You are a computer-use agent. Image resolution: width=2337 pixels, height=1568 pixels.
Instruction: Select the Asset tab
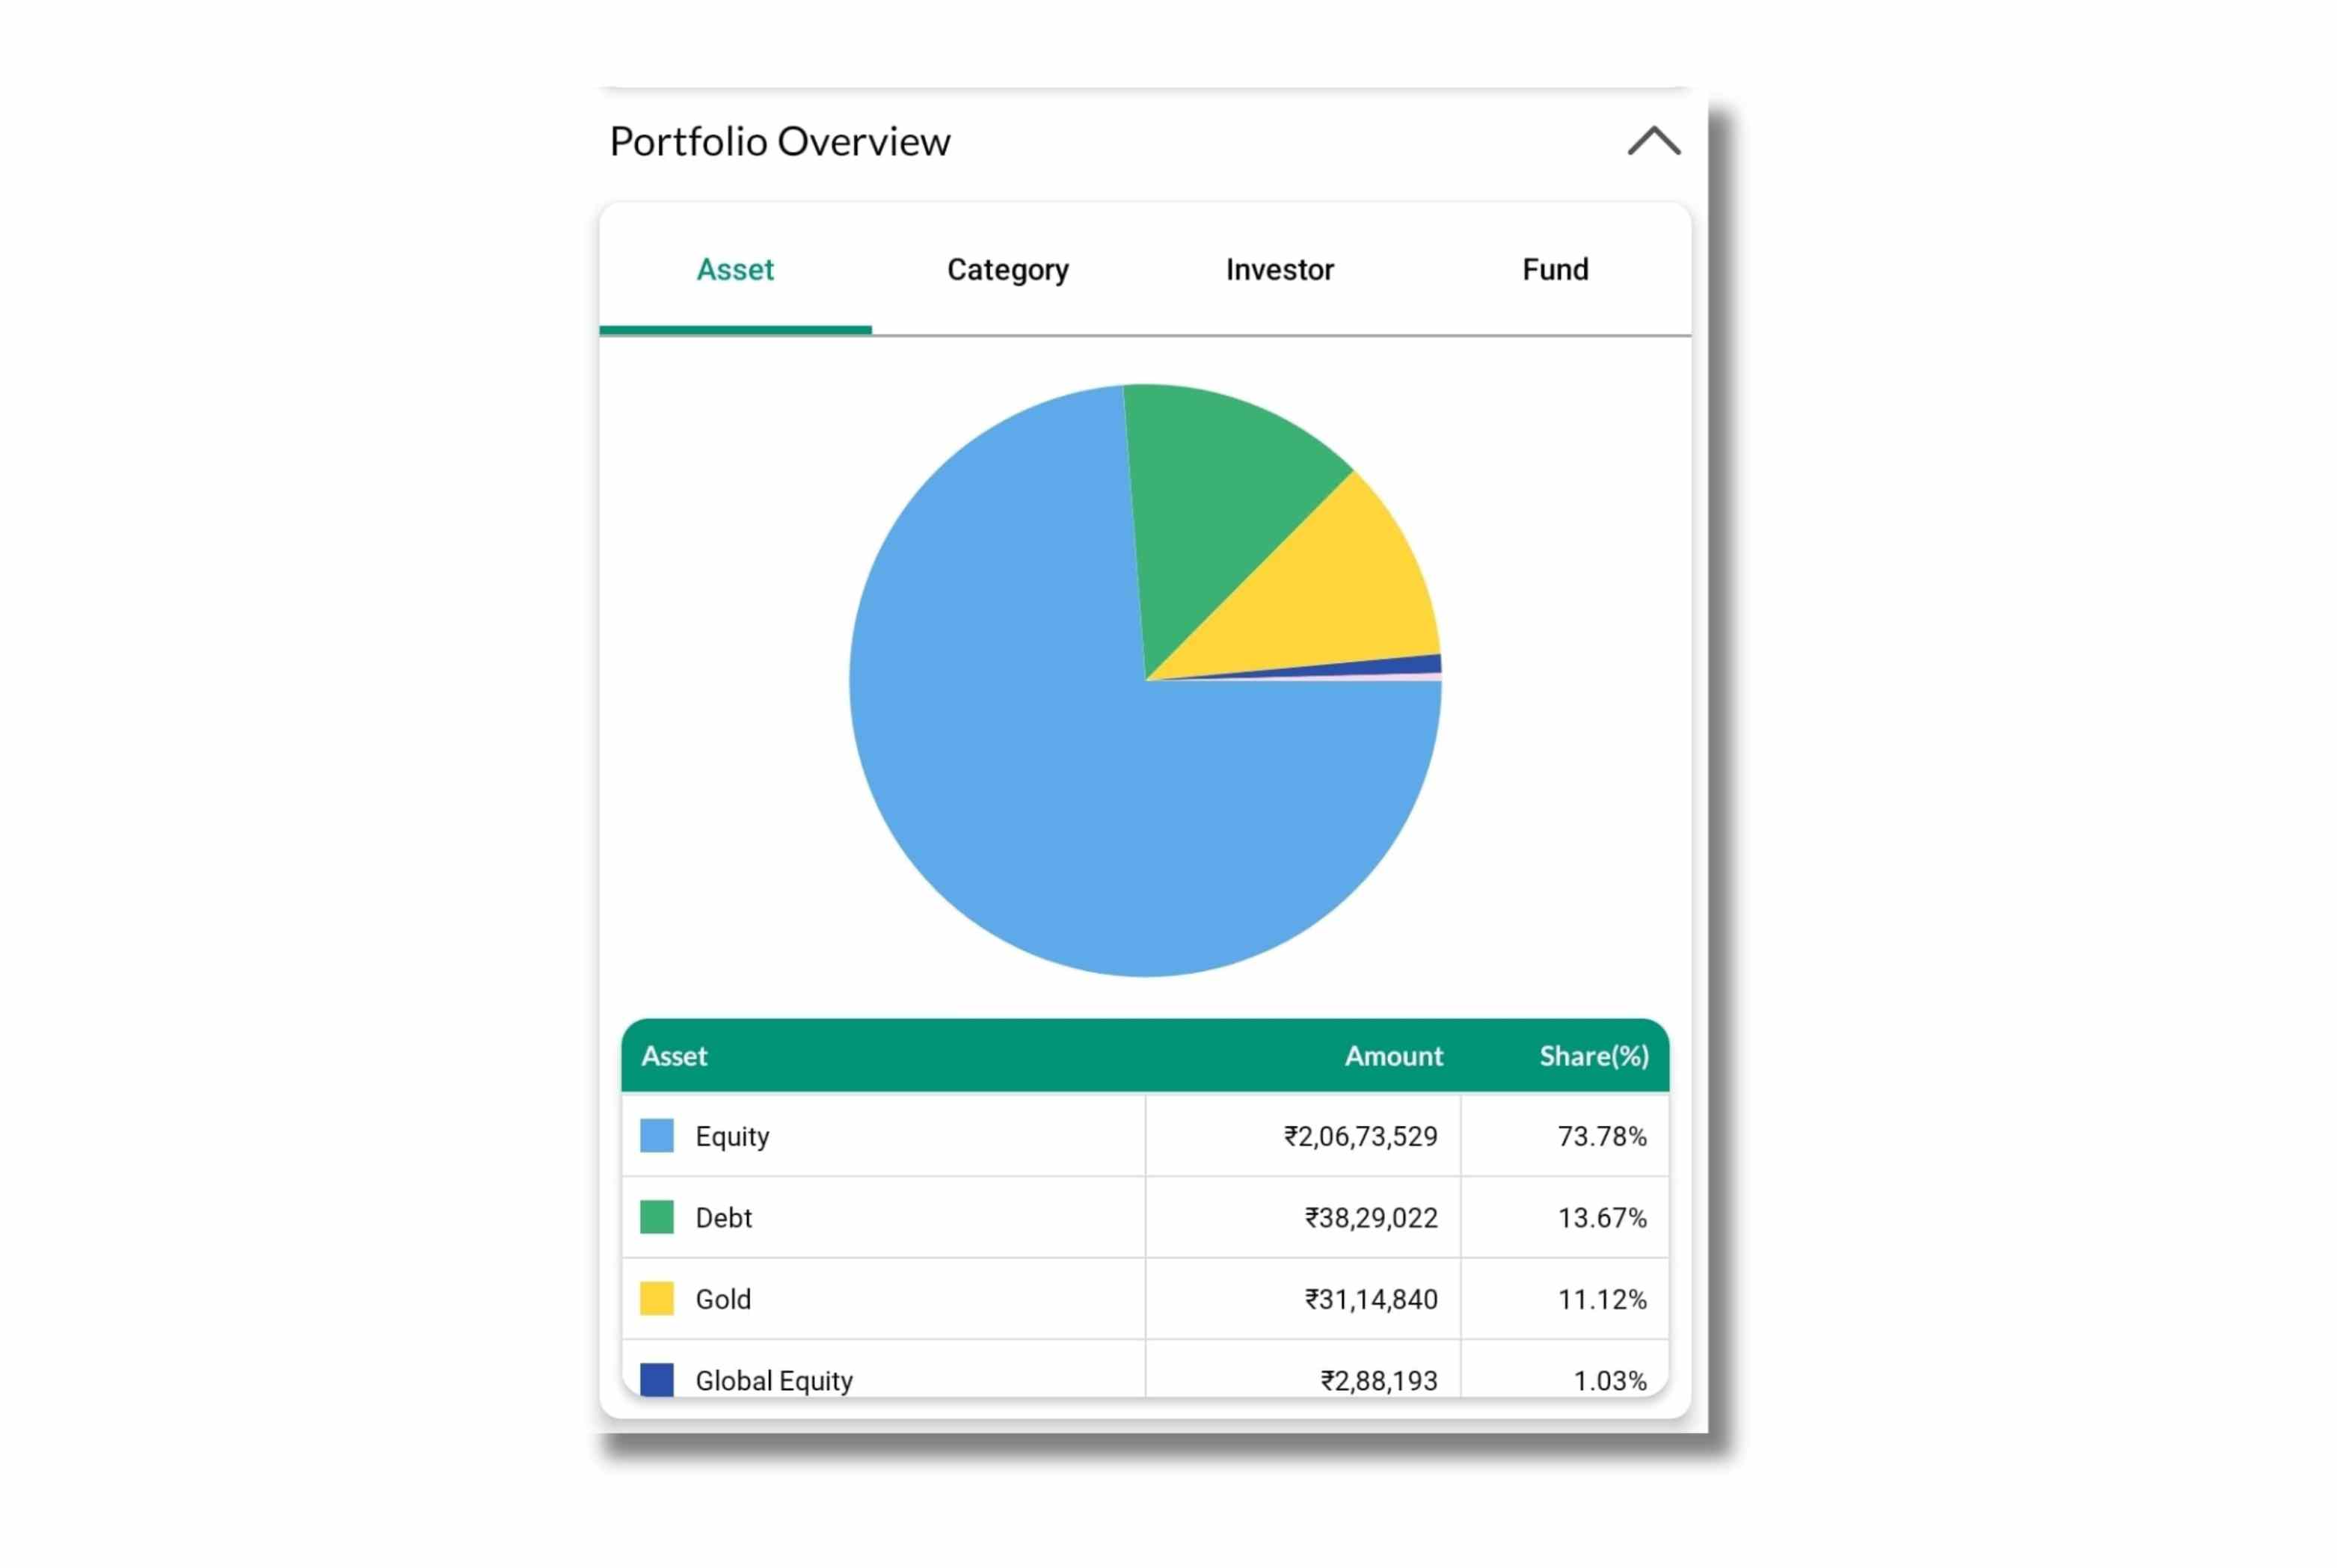tap(735, 270)
